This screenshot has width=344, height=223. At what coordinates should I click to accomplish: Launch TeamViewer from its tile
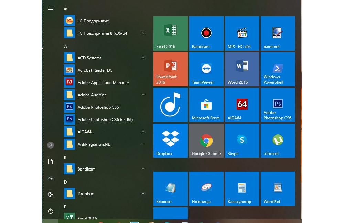click(206, 69)
